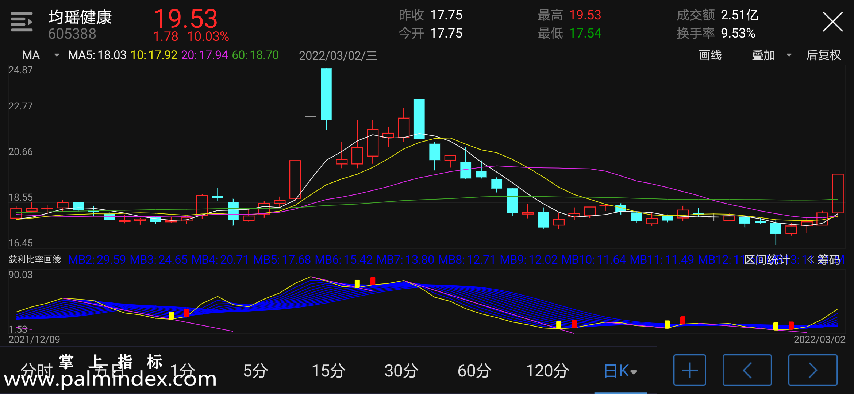The height and width of the screenshot is (394, 854).
Task: Tap the 获利比率画线 indicator label
Action: pos(35,259)
